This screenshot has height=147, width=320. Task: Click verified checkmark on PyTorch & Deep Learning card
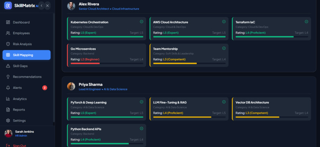pos(141,102)
